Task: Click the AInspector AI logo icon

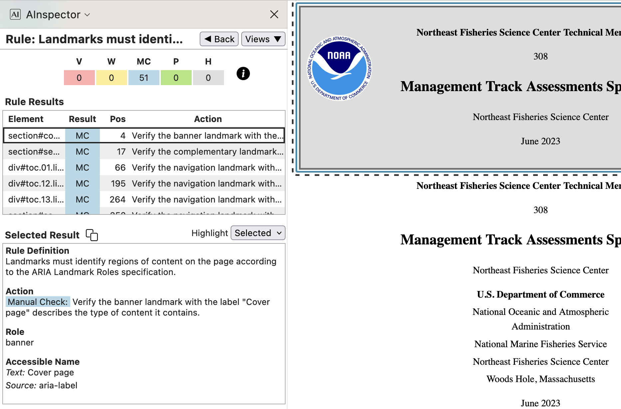Action: tap(15, 14)
